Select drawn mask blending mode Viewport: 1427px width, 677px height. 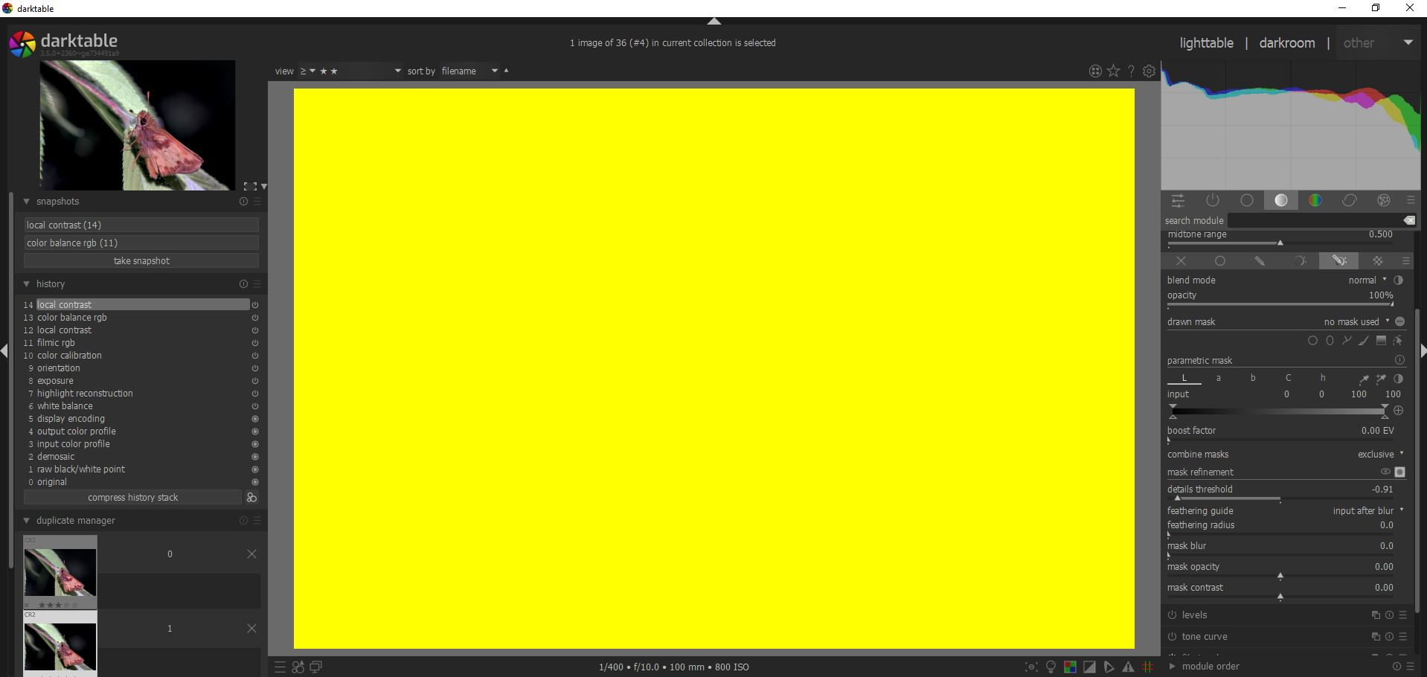coord(1260,261)
